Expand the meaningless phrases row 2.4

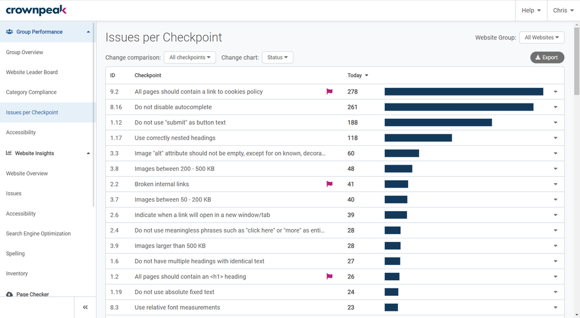point(556,230)
